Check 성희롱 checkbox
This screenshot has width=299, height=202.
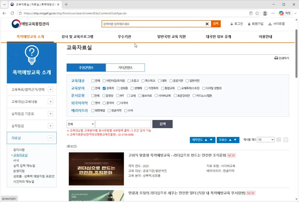[118, 88]
